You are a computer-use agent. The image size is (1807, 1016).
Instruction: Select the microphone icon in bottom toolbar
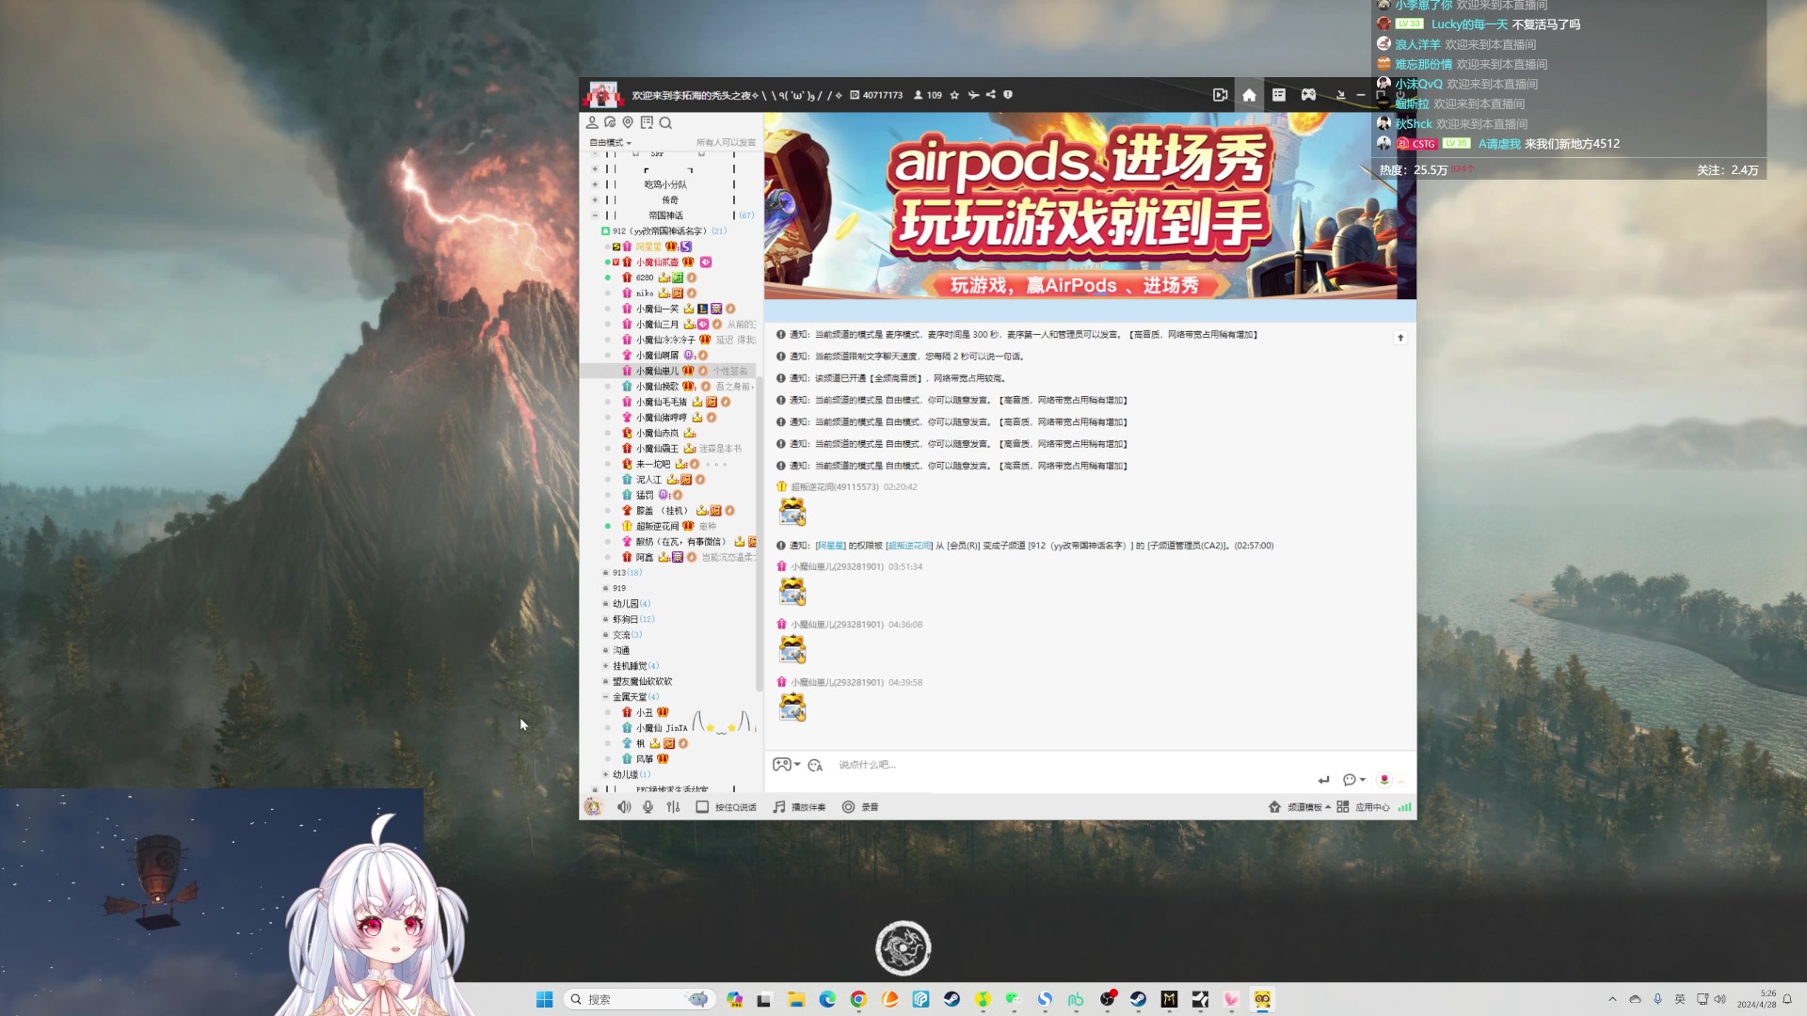(648, 806)
